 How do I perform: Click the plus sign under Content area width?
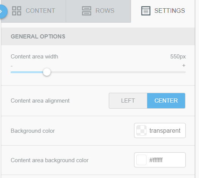coord(184,66)
